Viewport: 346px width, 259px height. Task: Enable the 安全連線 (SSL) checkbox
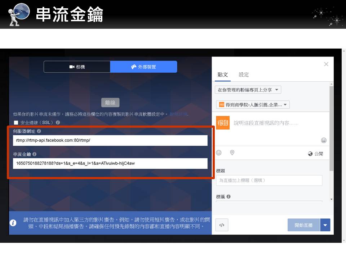(16, 123)
